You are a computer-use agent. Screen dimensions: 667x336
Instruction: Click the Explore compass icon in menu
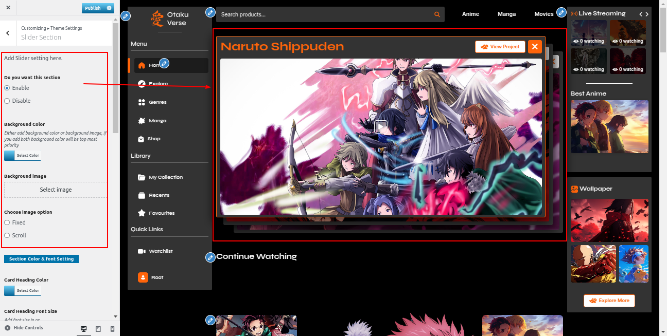pyautogui.click(x=142, y=84)
